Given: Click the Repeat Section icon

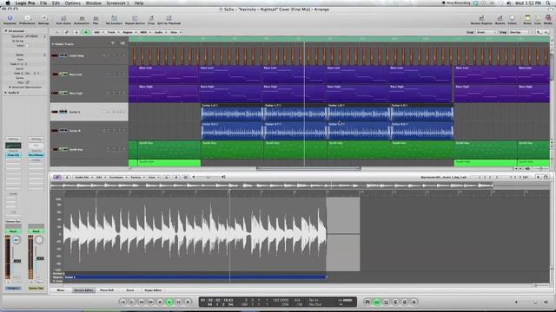Looking at the screenshot, I should click(x=135, y=19).
